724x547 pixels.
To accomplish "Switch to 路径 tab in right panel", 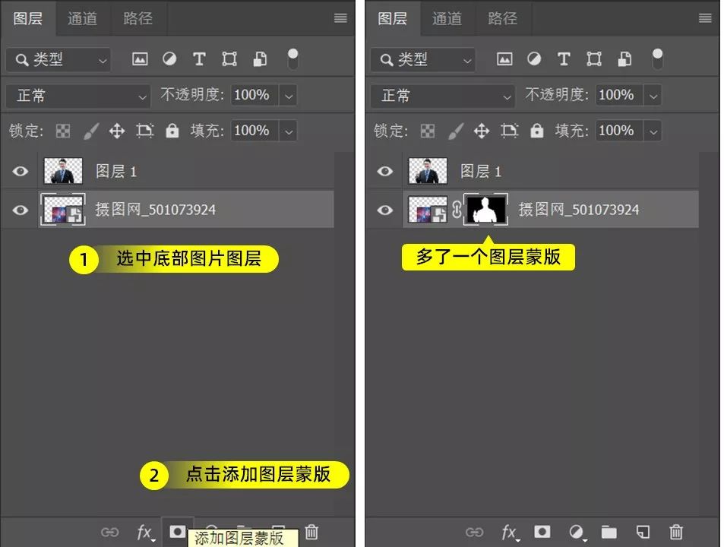I will (503, 18).
